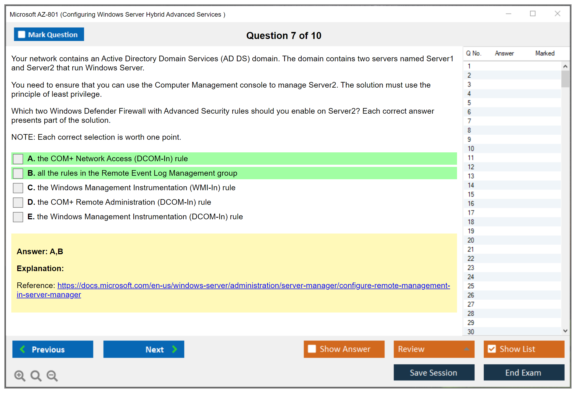Image resolution: width=578 pixels, height=395 pixels.
Task: Toggle the Show Answer checkbox
Action: click(312, 349)
